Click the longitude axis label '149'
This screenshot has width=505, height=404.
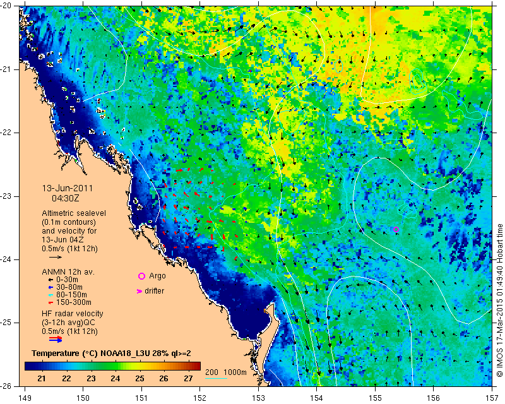[25, 398]
